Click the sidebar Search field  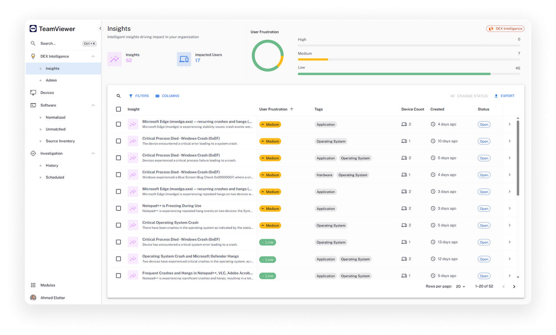coord(63,43)
